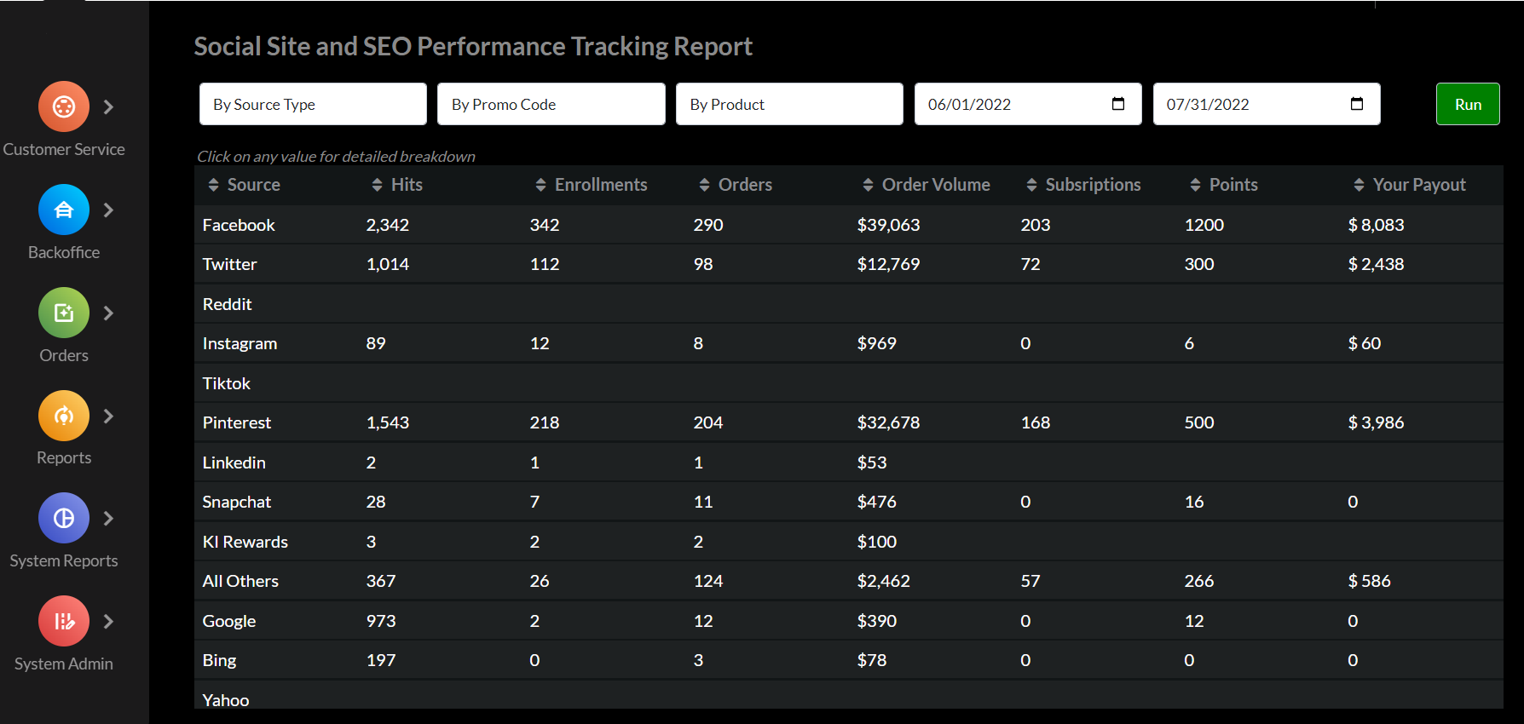Expand the Orders menu chevron
The height and width of the screenshot is (724, 1524).
pos(108,313)
